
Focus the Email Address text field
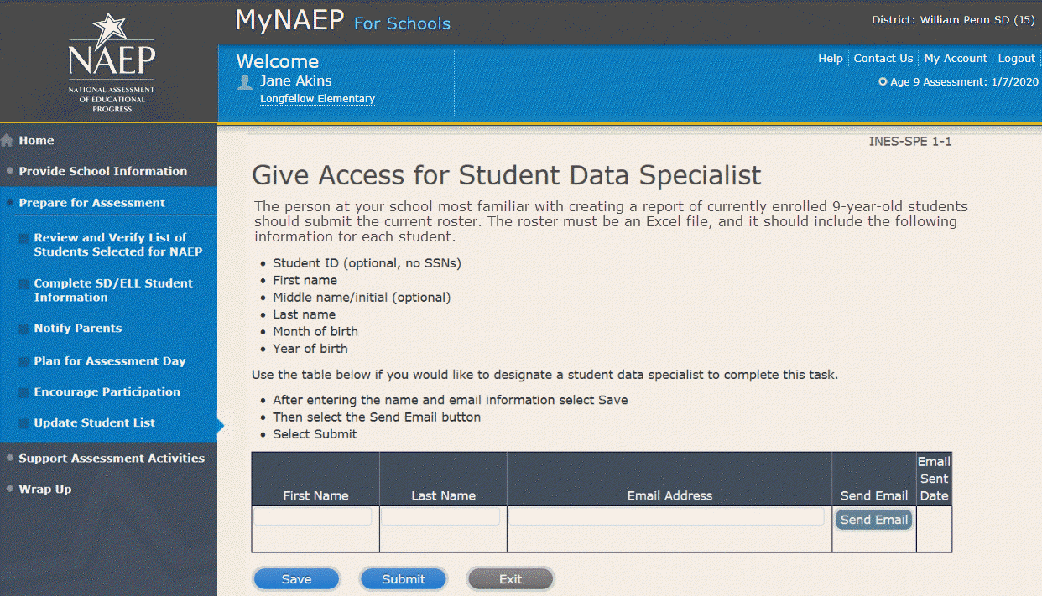(667, 517)
